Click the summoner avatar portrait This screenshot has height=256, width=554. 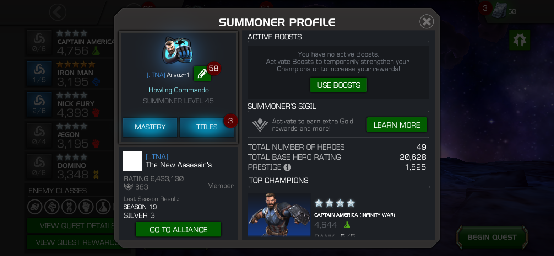click(178, 50)
